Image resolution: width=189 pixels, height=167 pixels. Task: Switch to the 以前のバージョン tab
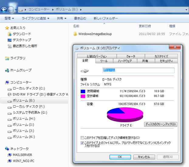coord(97,56)
